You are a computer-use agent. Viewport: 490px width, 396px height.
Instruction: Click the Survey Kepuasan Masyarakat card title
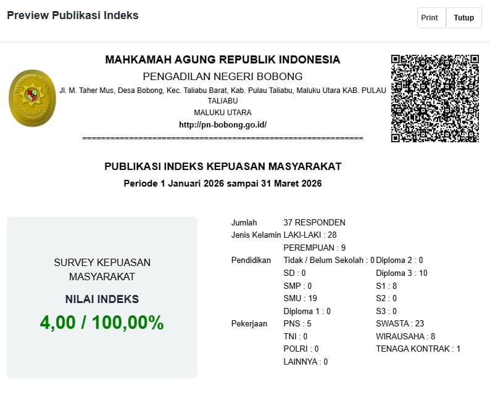[x=102, y=270]
